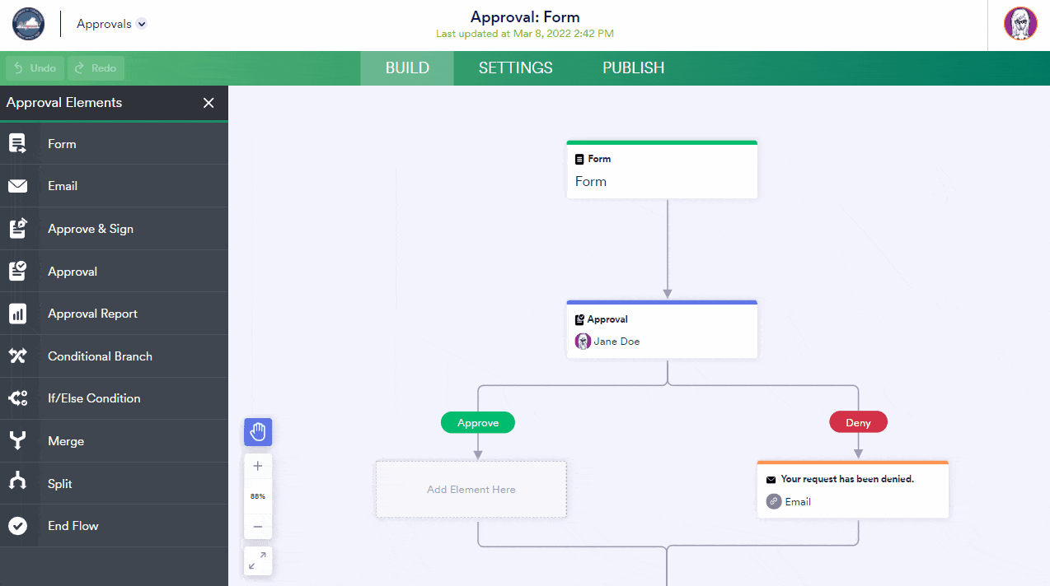
Task: Open the Approvals dropdown arrow
Action: (x=142, y=24)
